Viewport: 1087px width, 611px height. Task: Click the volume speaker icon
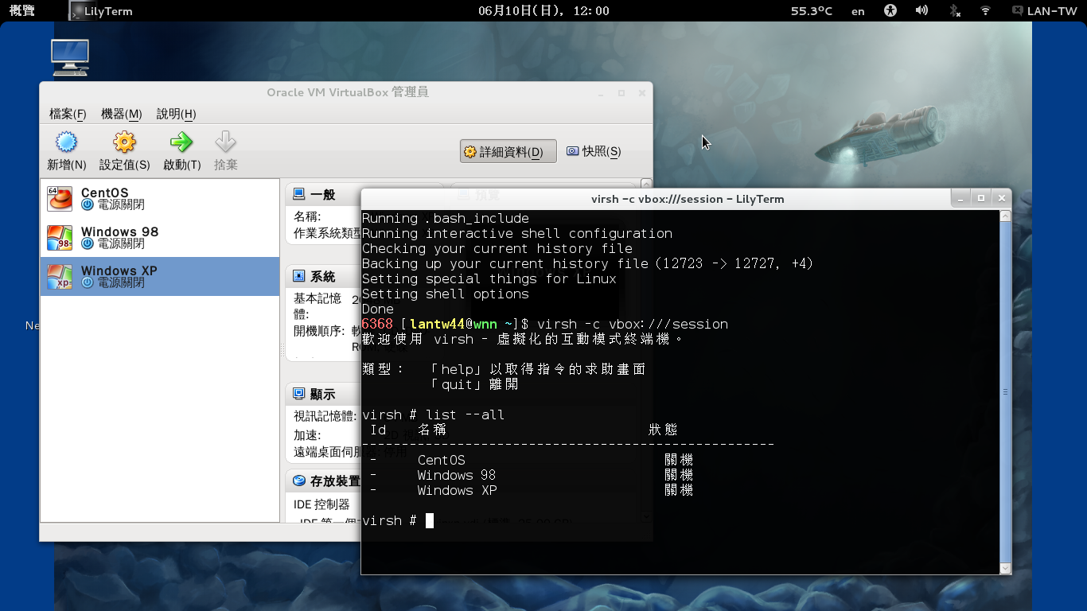click(921, 11)
